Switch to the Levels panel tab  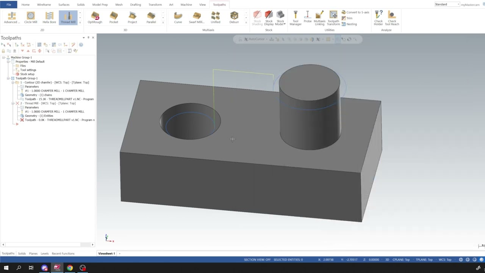(x=45, y=254)
